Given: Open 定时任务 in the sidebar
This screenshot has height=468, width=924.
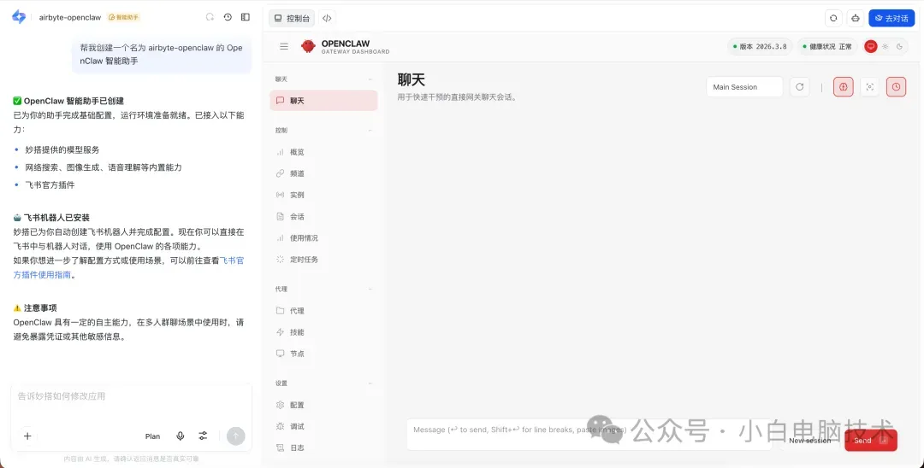Looking at the screenshot, I should [323, 260].
